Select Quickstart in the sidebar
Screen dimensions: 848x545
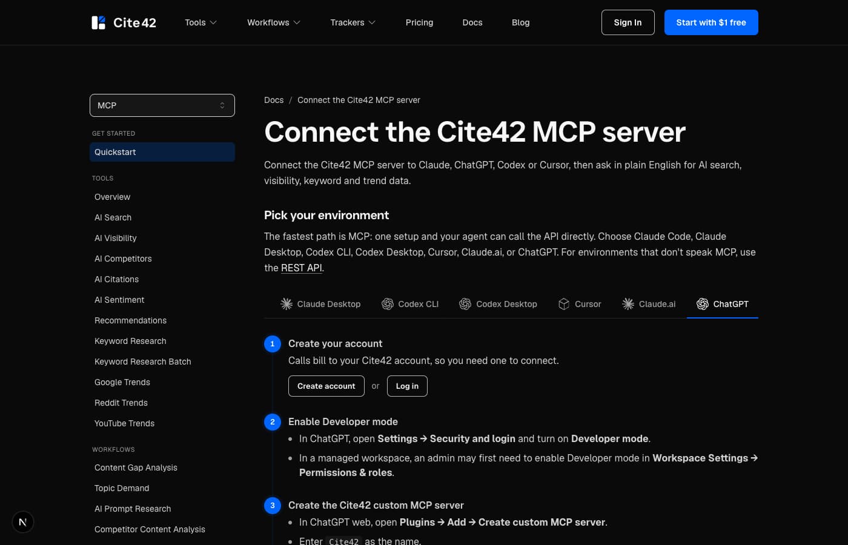[162, 152]
